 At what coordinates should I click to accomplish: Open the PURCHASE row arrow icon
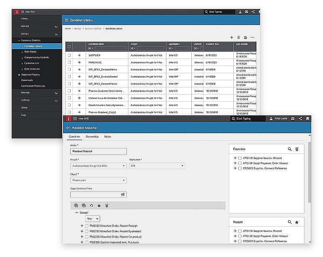pos(79,62)
